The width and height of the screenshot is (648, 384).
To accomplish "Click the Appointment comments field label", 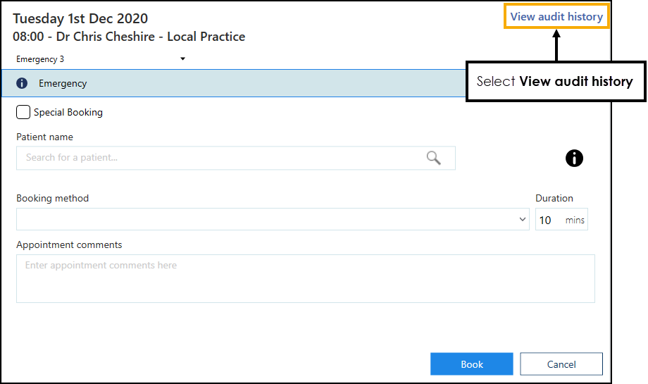I will point(69,244).
